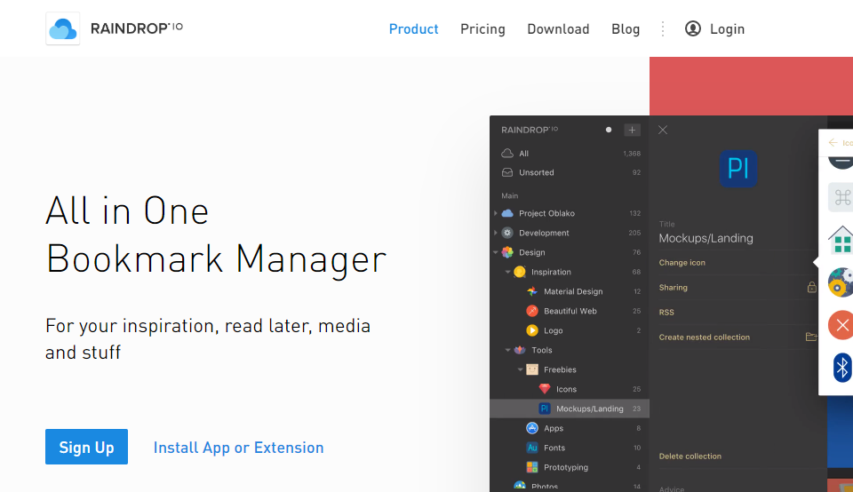The width and height of the screenshot is (853, 492).
Task: Click the Freebies box icon
Action: pos(532,369)
